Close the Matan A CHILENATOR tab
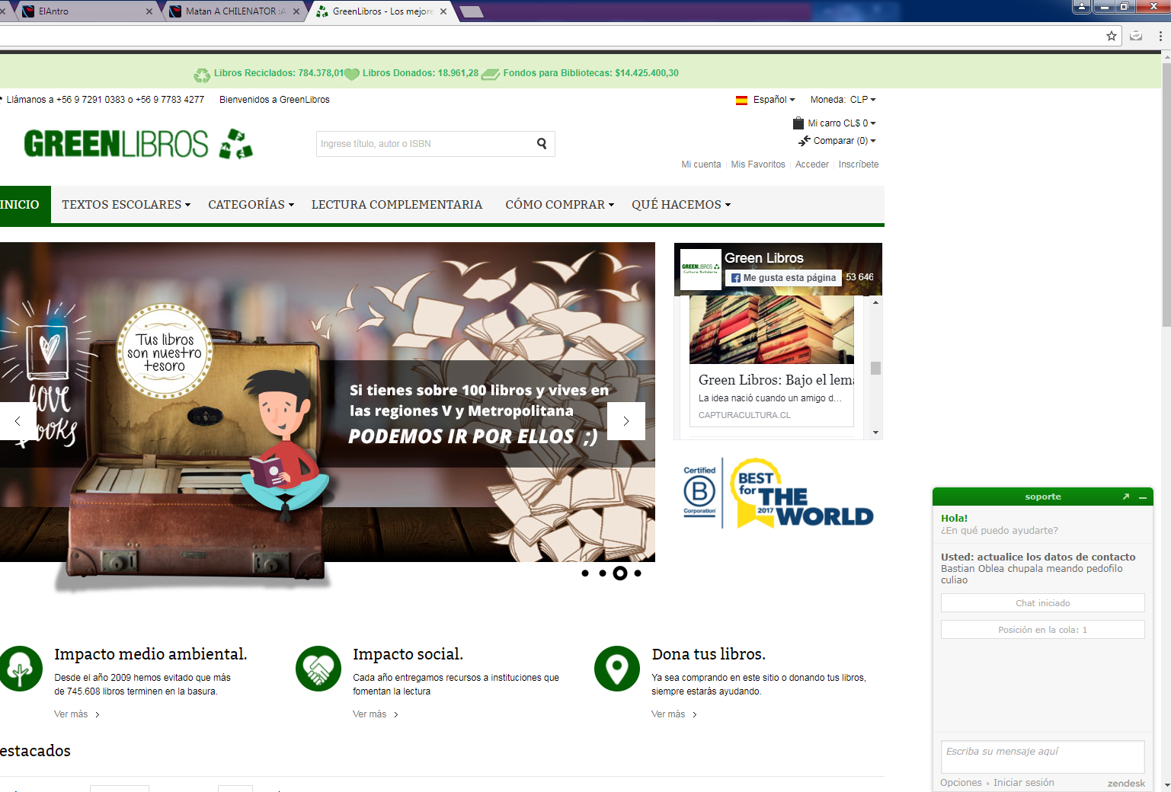Image resolution: width=1171 pixels, height=792 pixels. click(296, 11)
